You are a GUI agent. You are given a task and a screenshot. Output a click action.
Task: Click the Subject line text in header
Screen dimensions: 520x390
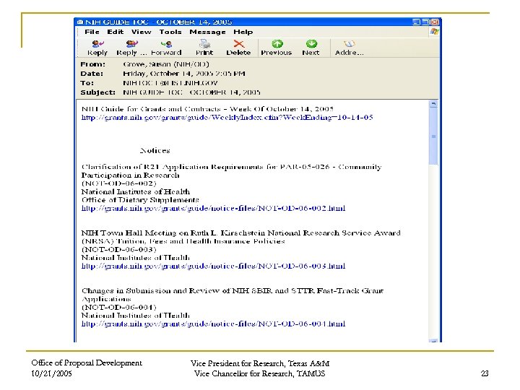(191, 92)
